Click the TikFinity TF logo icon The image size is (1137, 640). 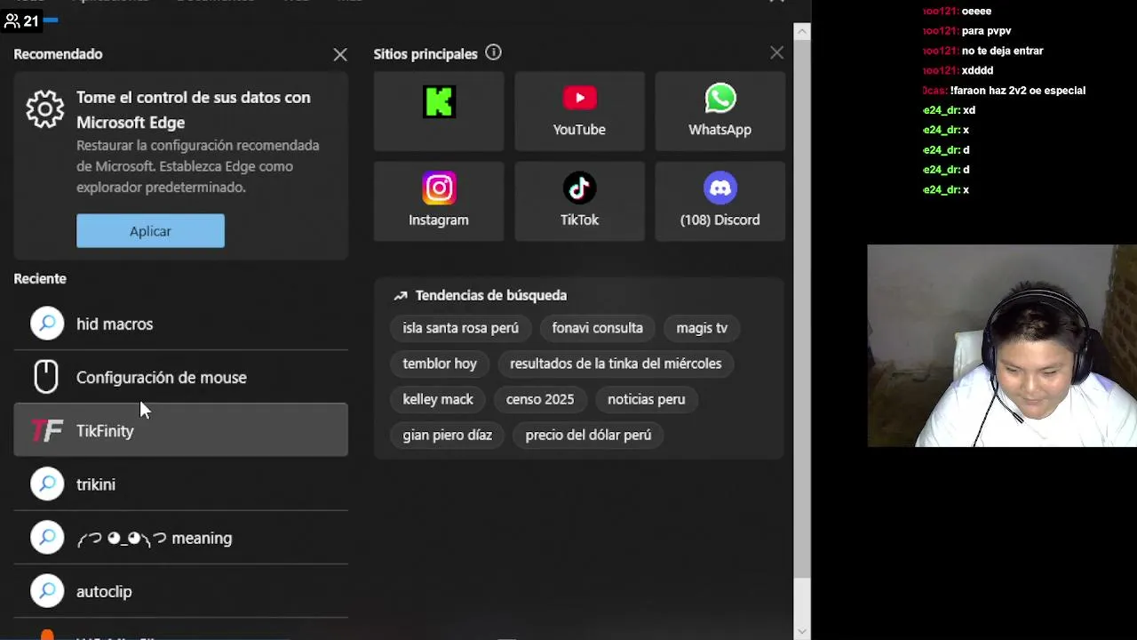pos(47,431)
